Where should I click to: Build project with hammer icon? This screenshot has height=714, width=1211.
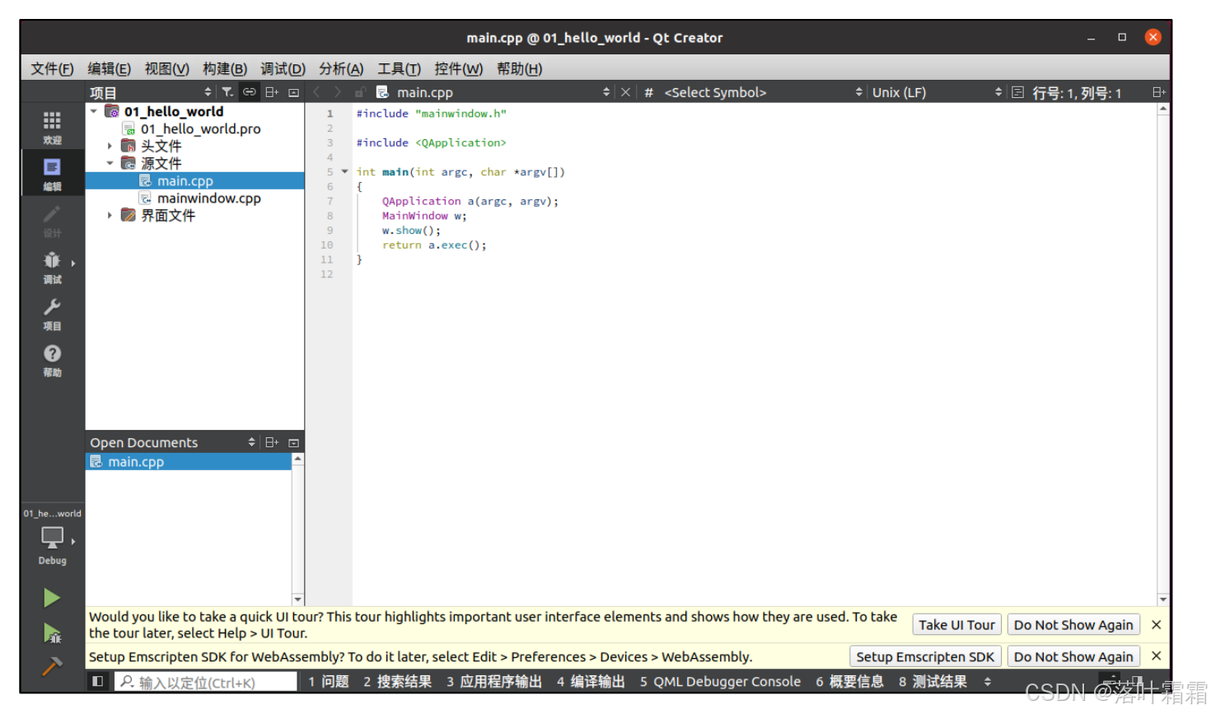[x=52, y=665]
